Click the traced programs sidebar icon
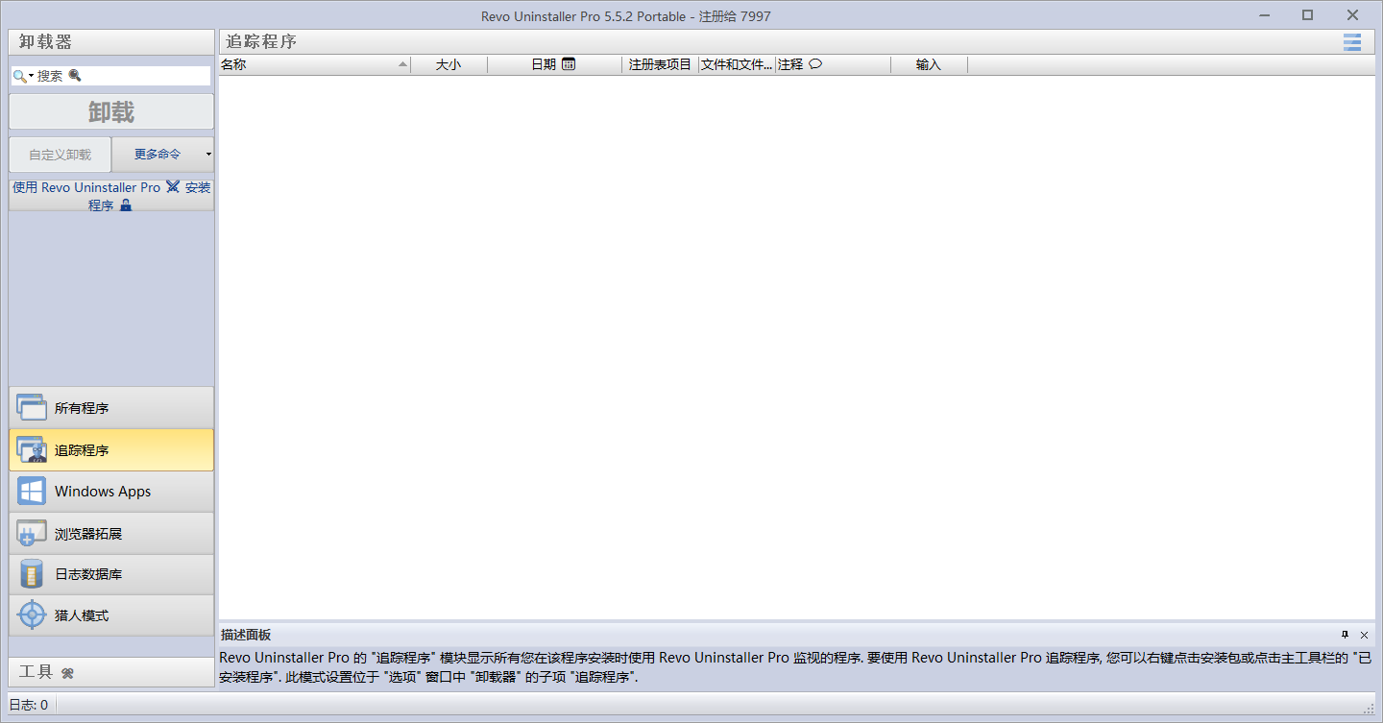The image size is (1383, 723). tap(32, 450)
